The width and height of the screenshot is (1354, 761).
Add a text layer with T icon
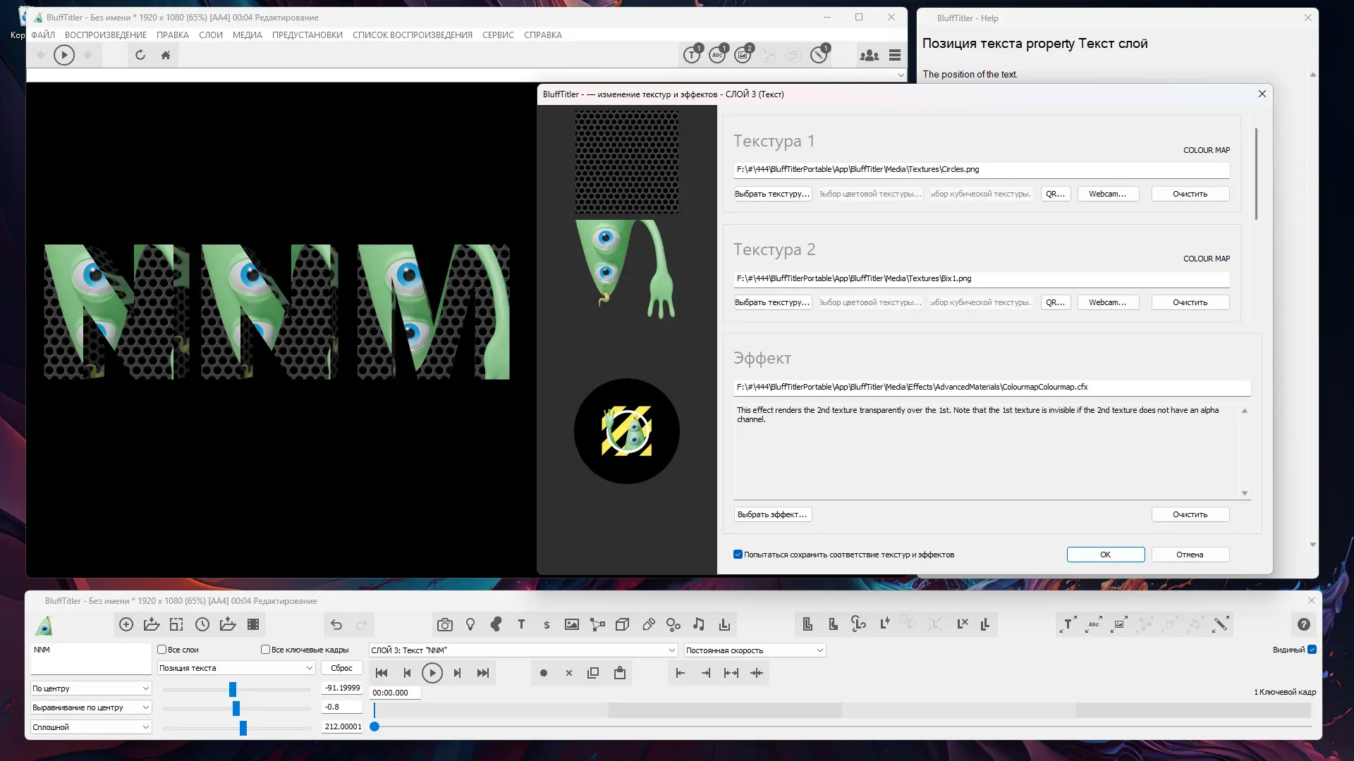coord(521,624)
